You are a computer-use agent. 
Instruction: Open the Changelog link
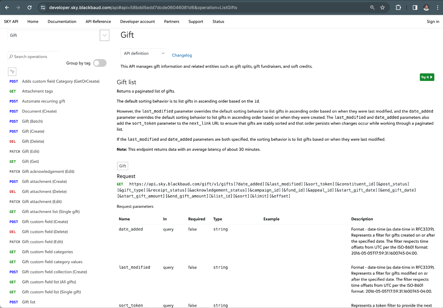(182, 55)
